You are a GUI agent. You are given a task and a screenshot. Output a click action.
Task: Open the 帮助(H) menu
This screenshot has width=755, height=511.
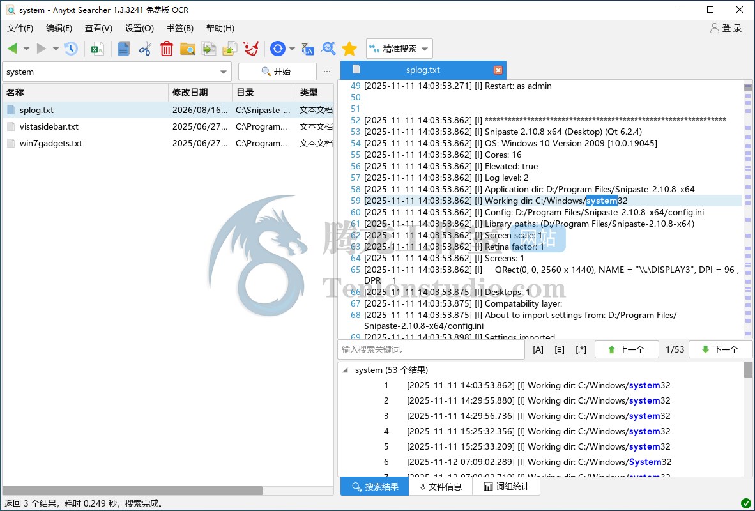pyautogui.click(x=220, y=28)
